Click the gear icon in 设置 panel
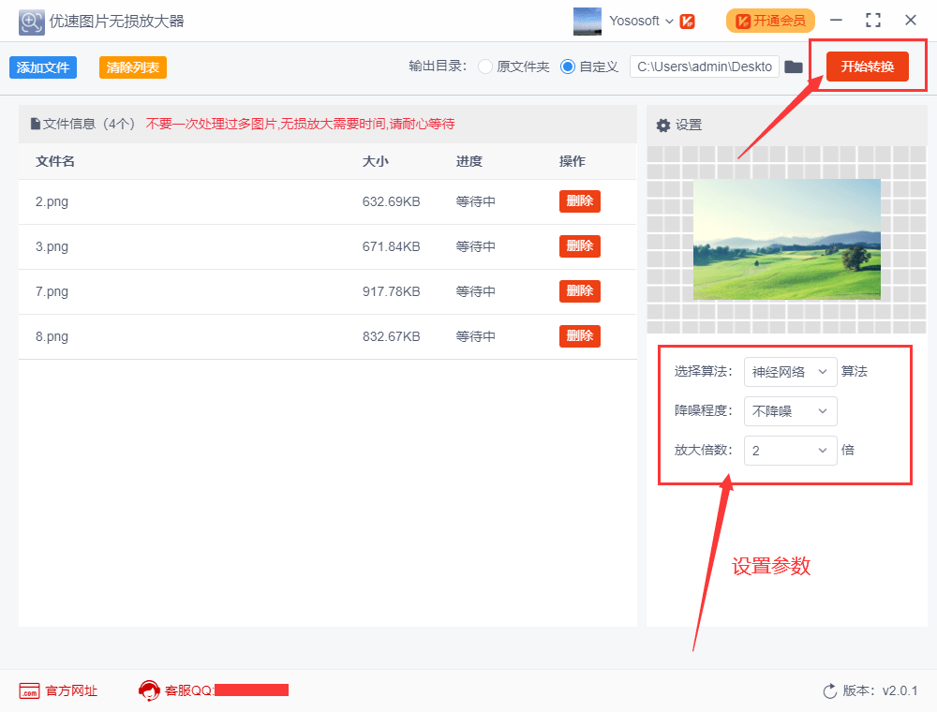The height and width of the screenshot is (712, 937). pos(664,125)
